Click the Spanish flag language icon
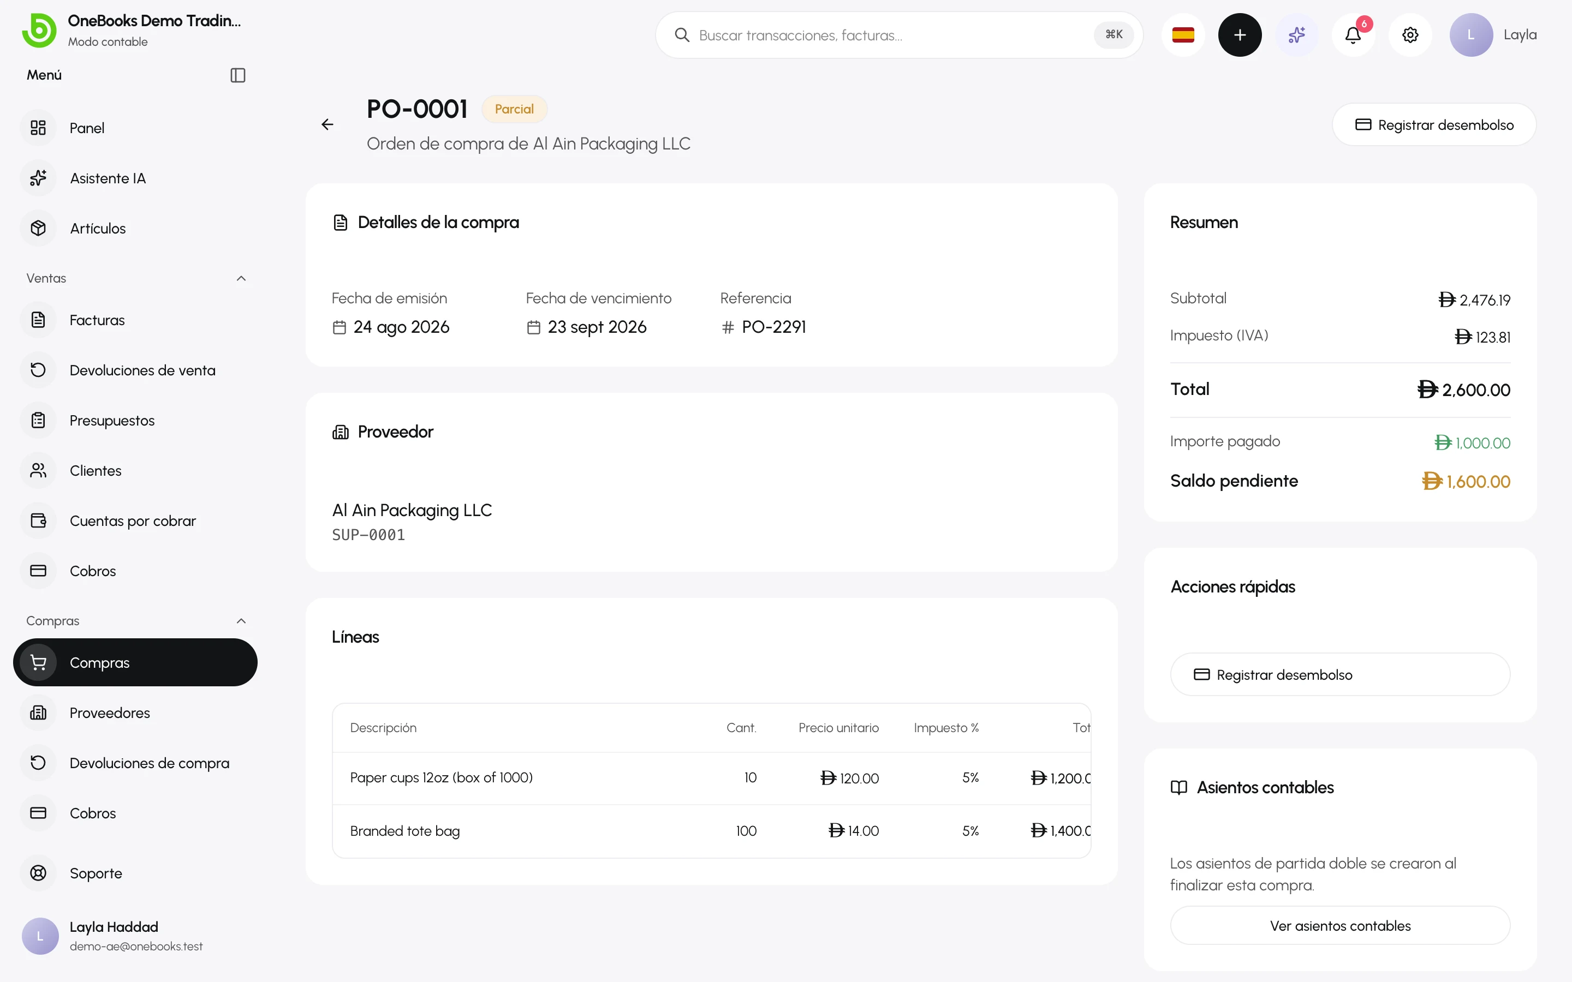 click(1183, 35)
